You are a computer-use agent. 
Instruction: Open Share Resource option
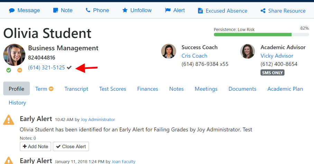(x=283, y=11)
